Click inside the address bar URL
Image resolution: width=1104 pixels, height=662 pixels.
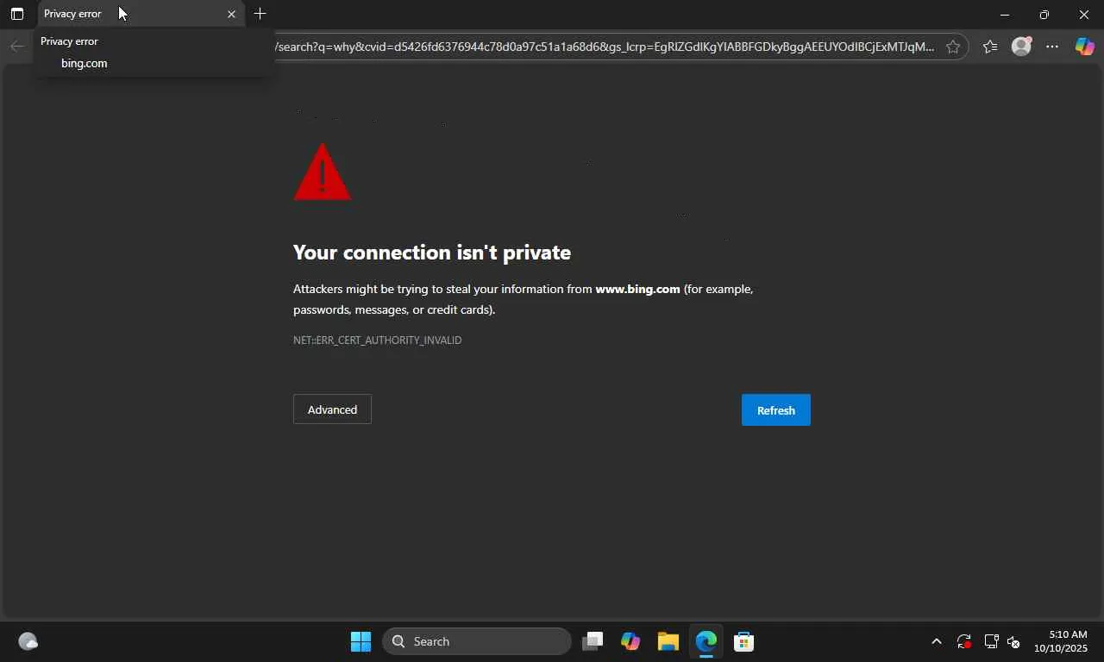604,47
